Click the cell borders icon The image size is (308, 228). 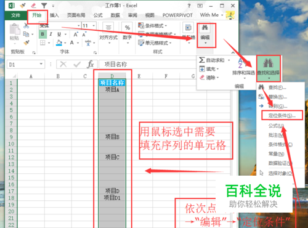point(43,43)
